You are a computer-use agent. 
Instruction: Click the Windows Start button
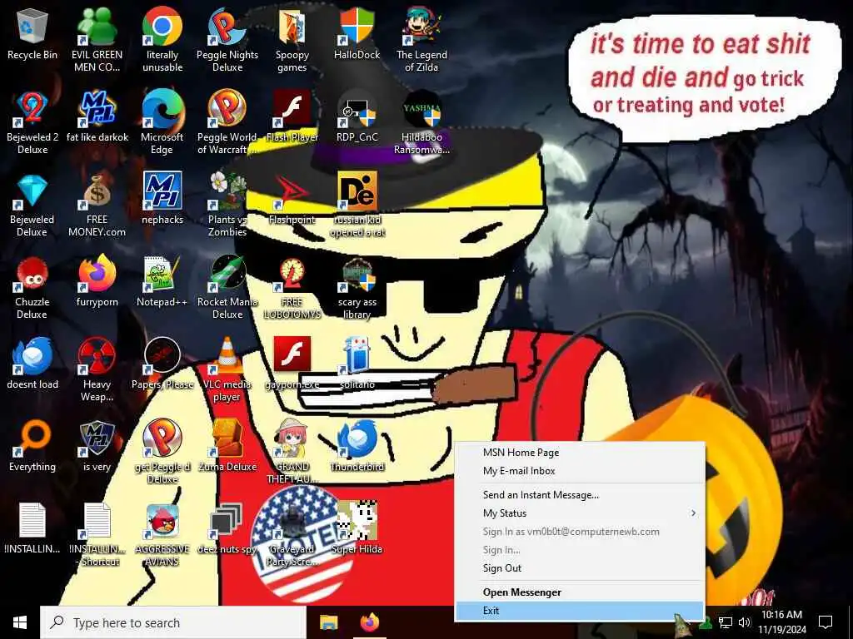[x=20, y=622]
